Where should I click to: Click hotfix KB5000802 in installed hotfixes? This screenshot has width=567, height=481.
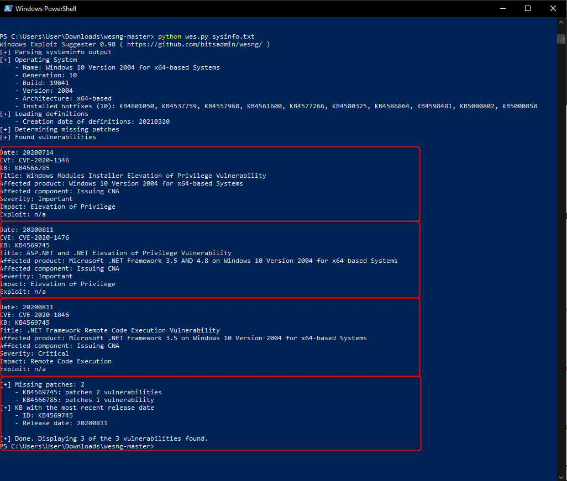(477, 106)
